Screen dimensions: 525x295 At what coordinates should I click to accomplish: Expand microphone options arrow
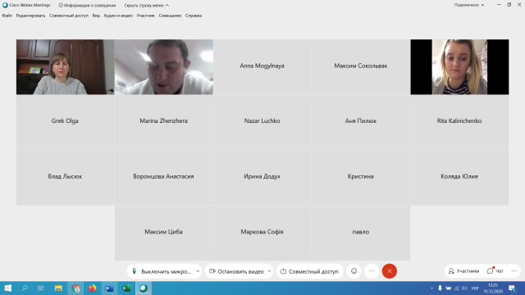coord(198,271)
